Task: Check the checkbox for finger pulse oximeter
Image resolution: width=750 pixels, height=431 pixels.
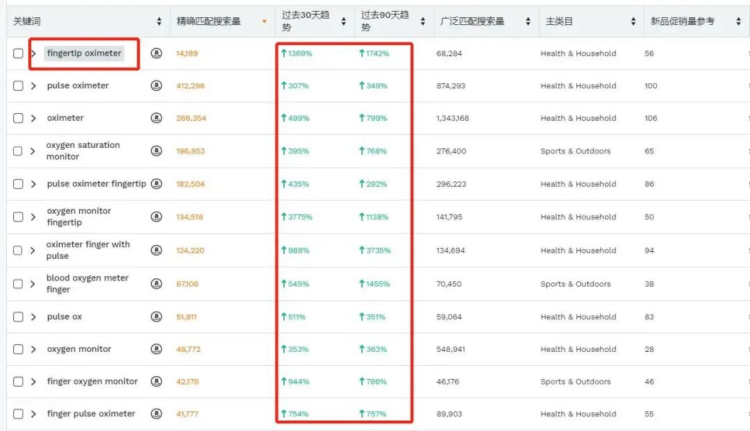Action: (x=19, y=413)
